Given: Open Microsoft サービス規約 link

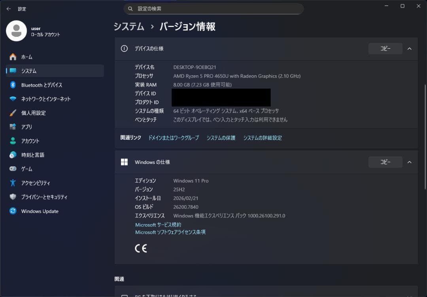Looking at the screenshot, I should pyautogui.click(x=158, y=225).
